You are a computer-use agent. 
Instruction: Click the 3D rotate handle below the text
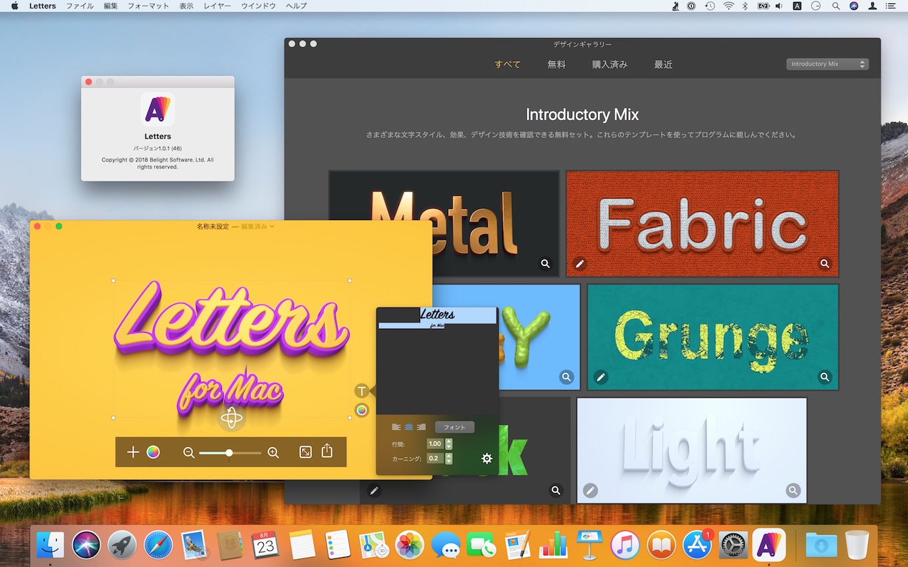tap(232, 418)
